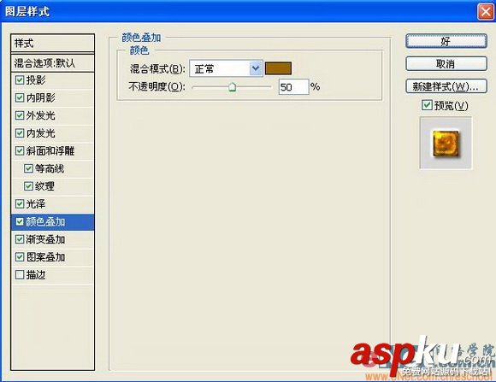This screenshot has height=382, width=496.
Task: Toggle the 等高线 checkbox
Action: pyautogui.click(x=28, y=168)
